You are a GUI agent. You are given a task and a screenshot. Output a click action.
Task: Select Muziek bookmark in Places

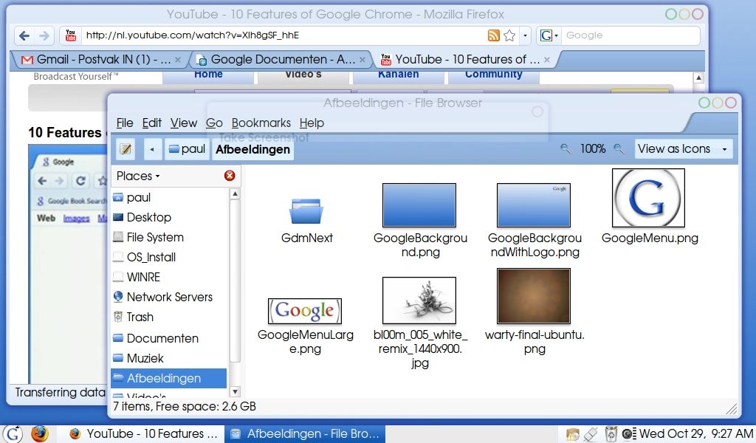coord(169,358)
